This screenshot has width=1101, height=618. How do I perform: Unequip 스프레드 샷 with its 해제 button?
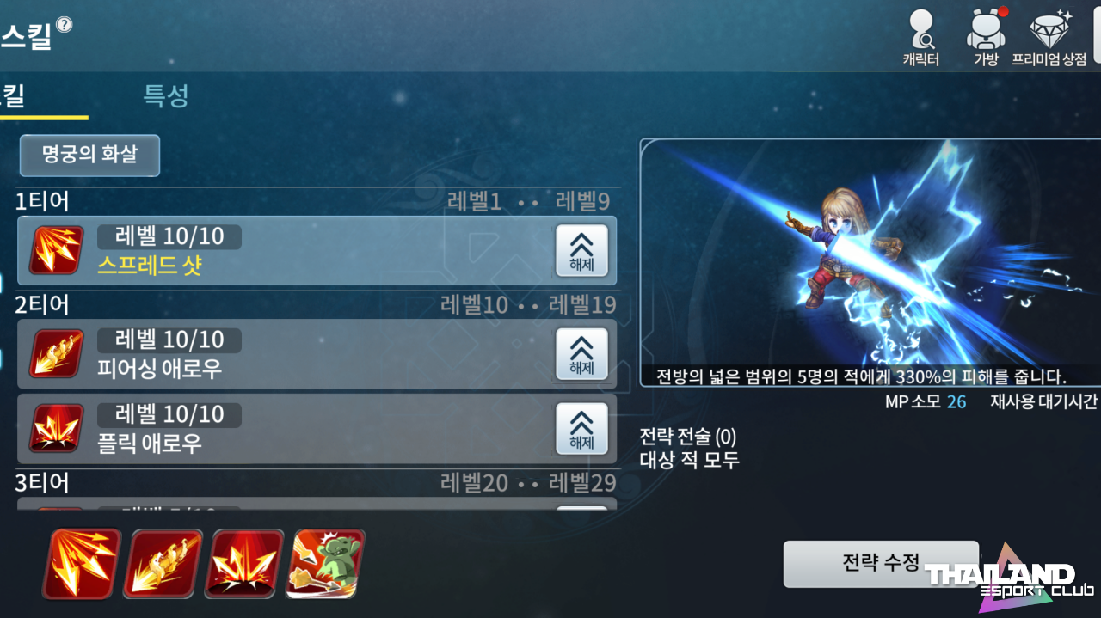tap(582, 250)
